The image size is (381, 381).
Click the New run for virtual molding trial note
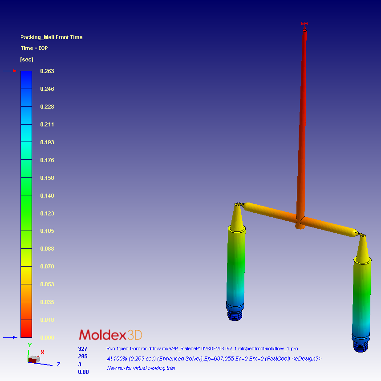141,368
